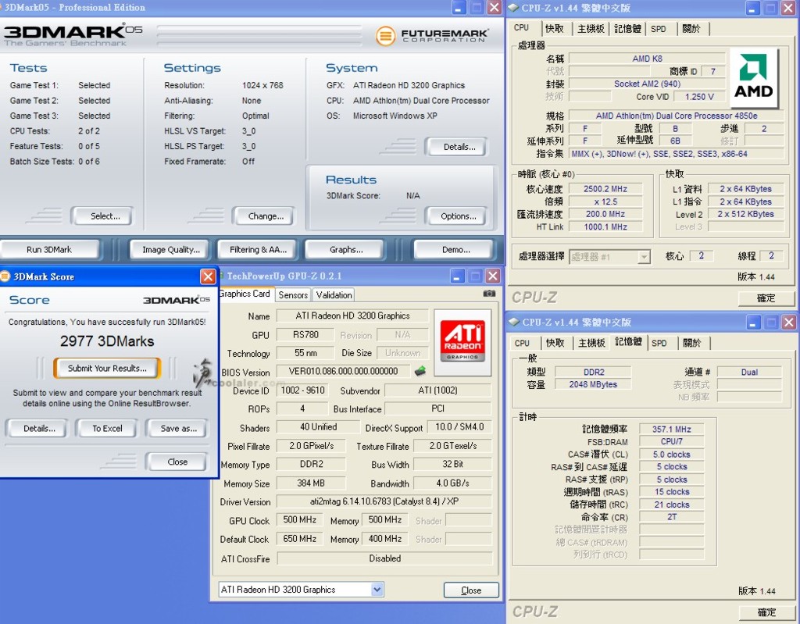Click 確定 in lower CPU-Z window

pyautogui.click(x=766, y=612)
